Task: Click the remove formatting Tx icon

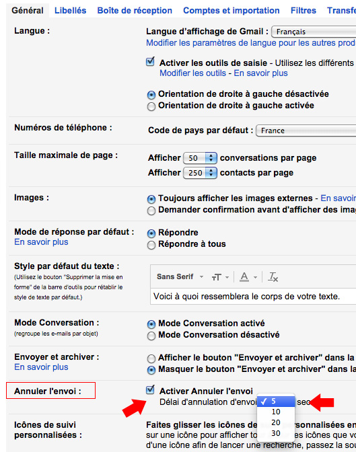Action: coord(273,277)
